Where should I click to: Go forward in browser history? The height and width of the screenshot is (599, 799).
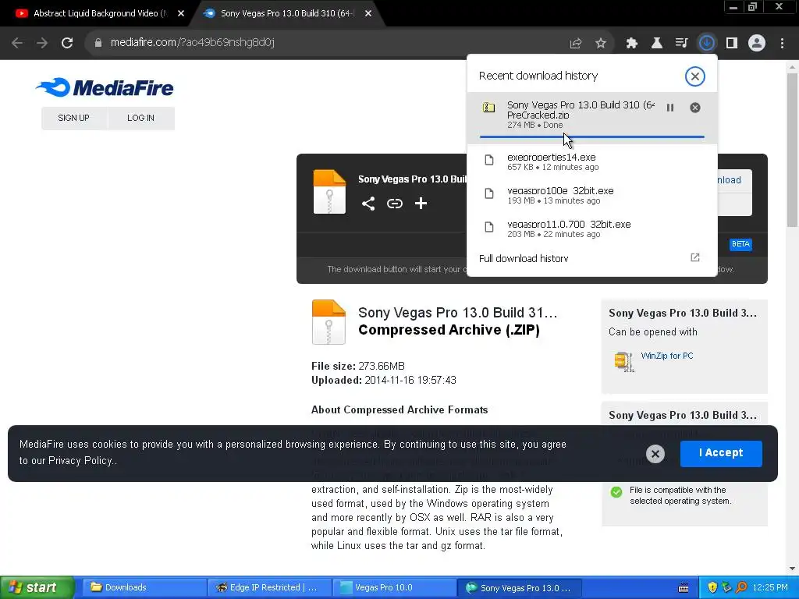[42, 43]
